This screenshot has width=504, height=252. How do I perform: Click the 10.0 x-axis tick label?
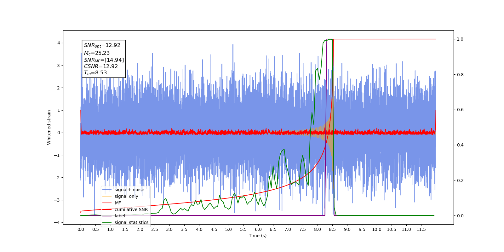[x=377, y=229]
